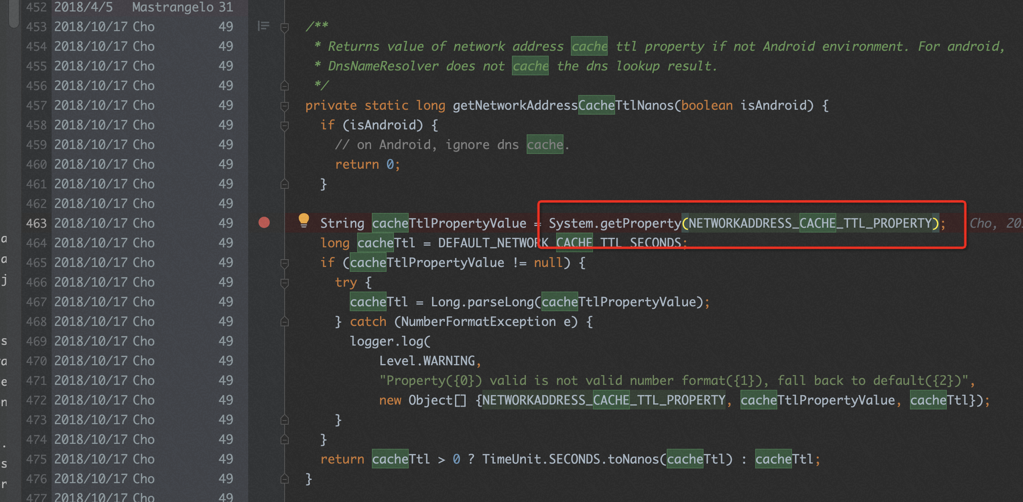Image resolution: width=1023 pixels, height=502 pixels.
Task: Click annotation Cho on line 463
Action: point(143,223)
